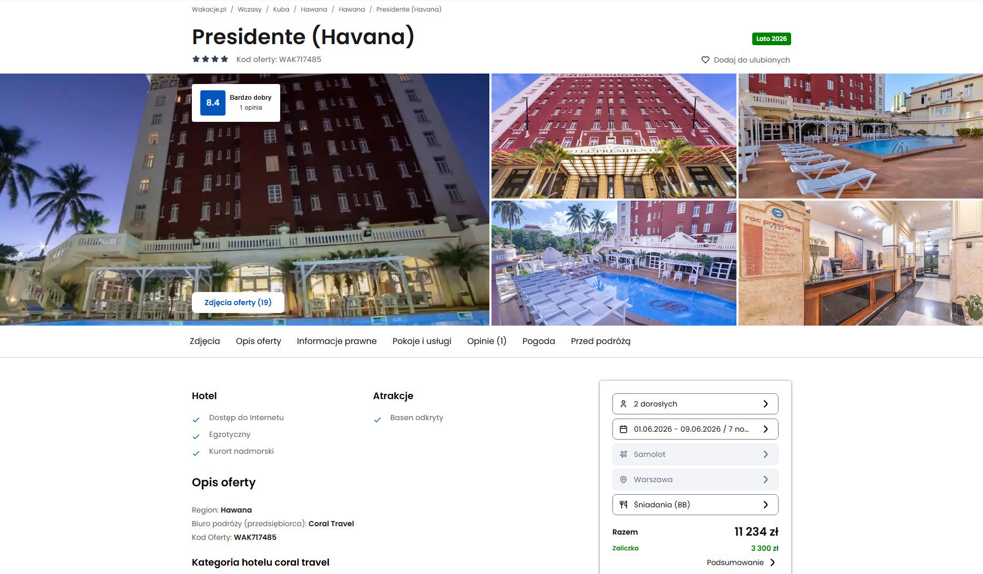Image resolution: width=983 pixels, height=574 pixels.
Task: Open Zdjęcia oferty (19) gallery button
Action: pos(238,302)
